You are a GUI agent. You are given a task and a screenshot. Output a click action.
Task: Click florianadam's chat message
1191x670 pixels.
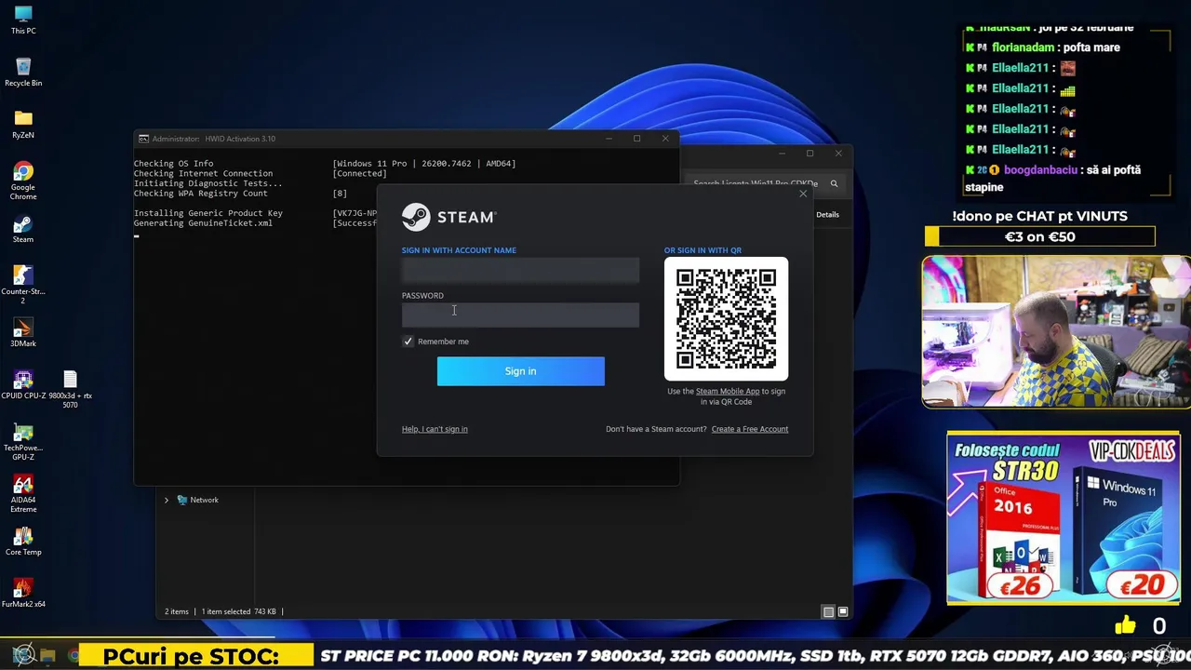click(1042, 47)
